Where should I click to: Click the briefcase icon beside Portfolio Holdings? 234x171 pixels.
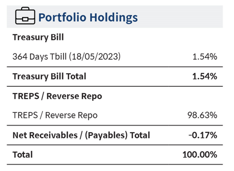tap(24, 16)
